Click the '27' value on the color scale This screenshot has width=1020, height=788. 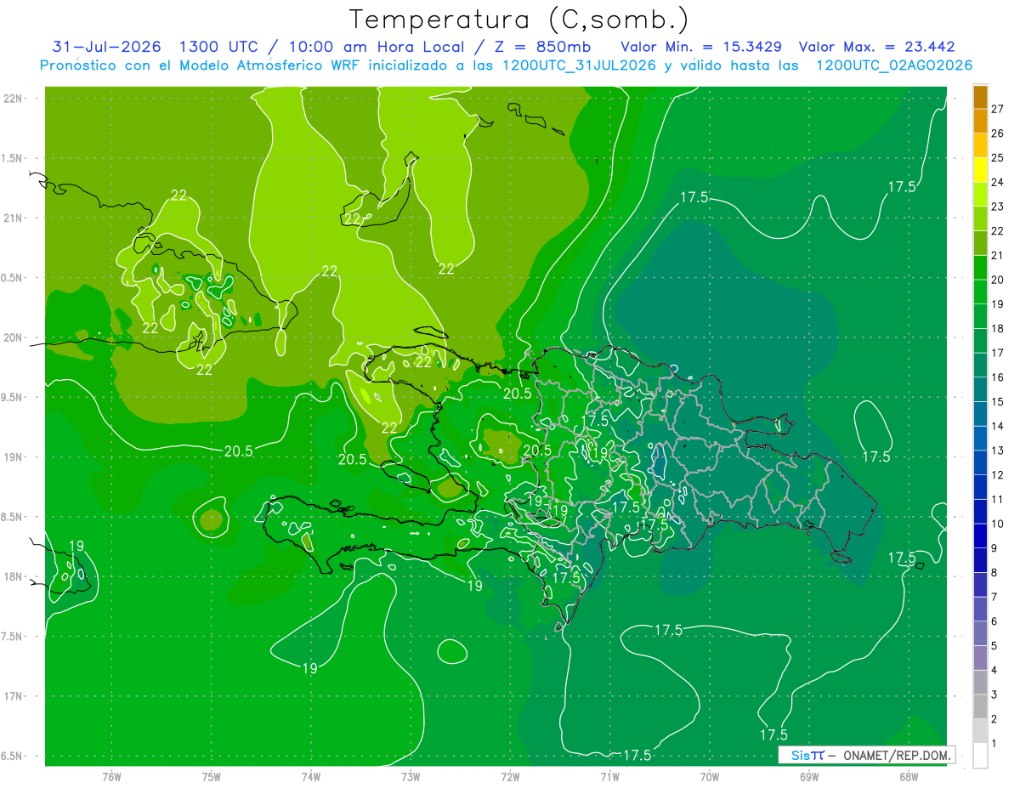[x=998, y=110]
